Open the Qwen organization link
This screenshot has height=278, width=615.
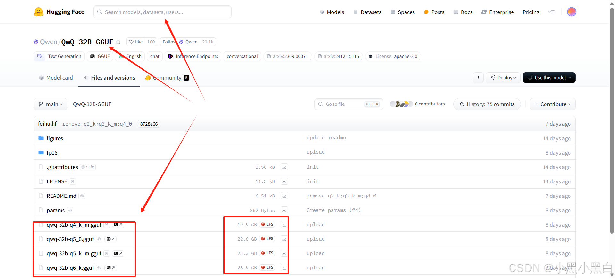pos(48,42)
